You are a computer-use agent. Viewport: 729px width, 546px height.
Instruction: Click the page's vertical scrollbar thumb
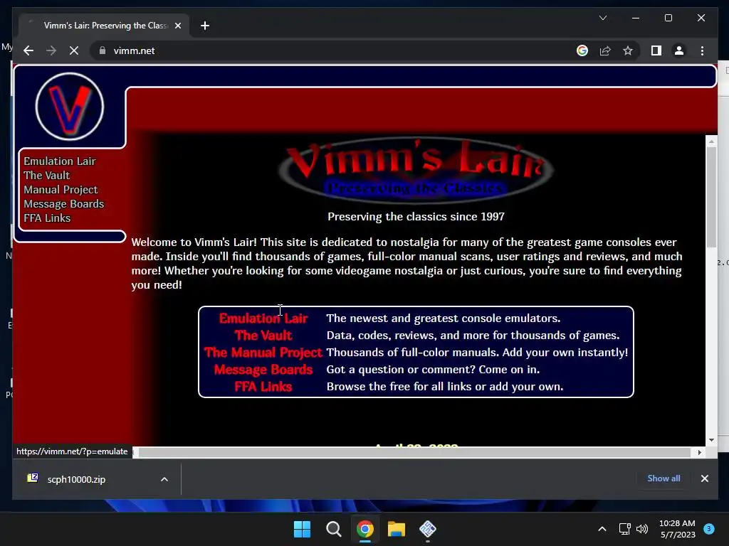coord(711,198)
